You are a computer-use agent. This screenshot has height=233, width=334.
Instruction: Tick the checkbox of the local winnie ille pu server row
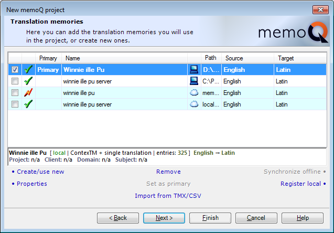15,81
